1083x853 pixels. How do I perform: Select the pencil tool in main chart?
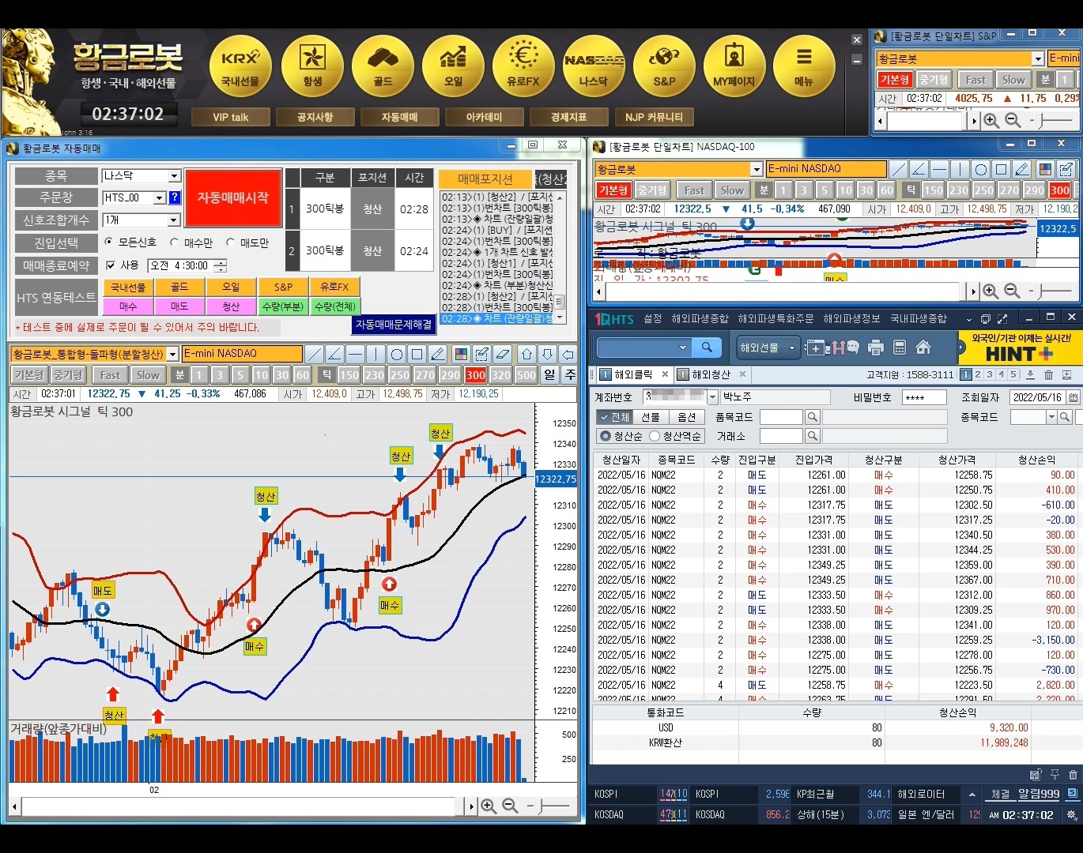coord(438,354)
